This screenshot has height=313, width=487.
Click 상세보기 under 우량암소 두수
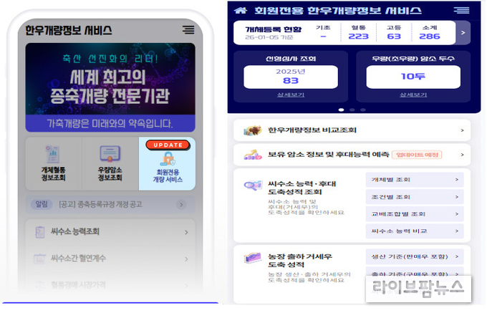click(x=413, y=95)
